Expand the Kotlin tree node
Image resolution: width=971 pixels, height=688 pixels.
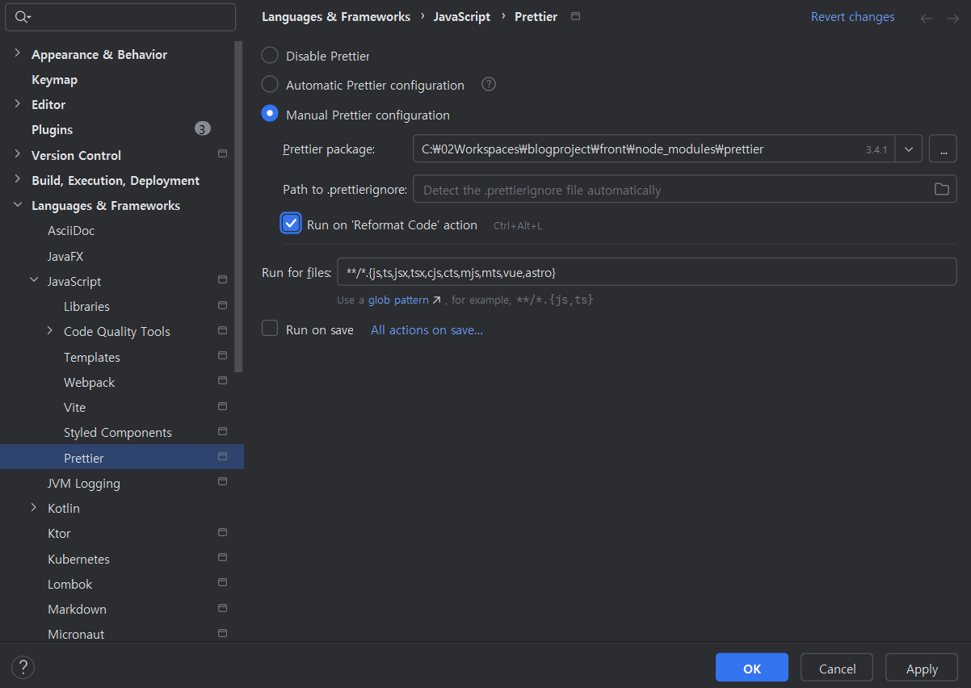34,507
